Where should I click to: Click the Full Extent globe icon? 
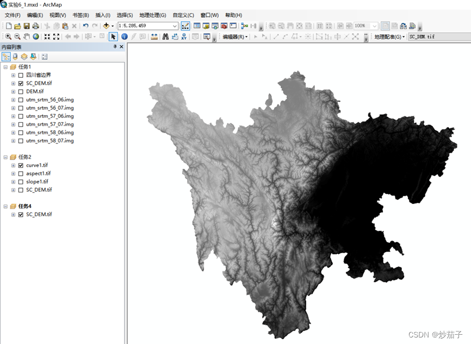[36, 36]
